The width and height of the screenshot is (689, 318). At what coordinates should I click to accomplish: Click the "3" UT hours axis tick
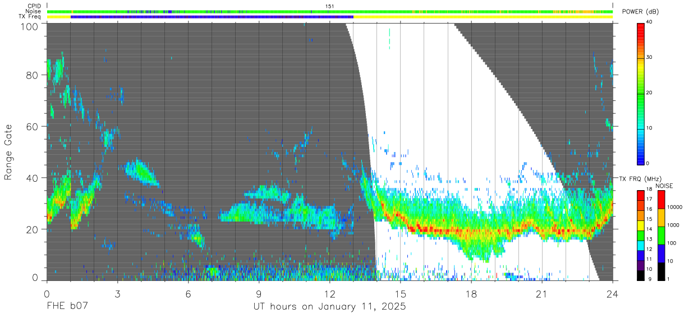(x=117, y=294)
